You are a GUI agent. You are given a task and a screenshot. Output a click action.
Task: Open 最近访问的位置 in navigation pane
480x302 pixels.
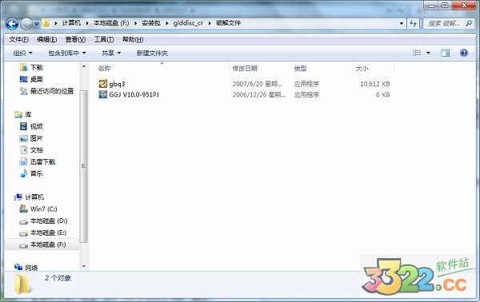(52, 91)
